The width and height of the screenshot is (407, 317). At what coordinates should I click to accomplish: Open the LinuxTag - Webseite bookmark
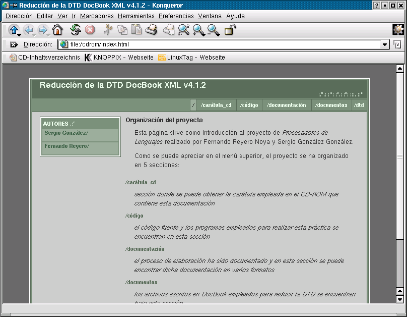[x=191, y=58]
